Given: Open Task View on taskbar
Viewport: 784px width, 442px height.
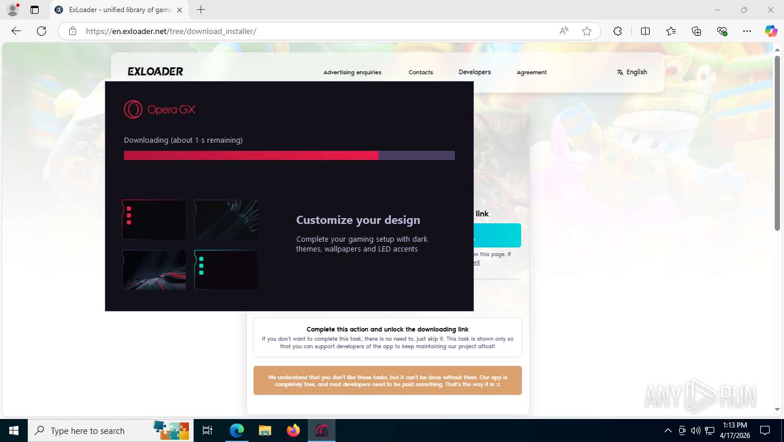Looking at the screenshot, I should pyautogui.click(x=208, y=430).
